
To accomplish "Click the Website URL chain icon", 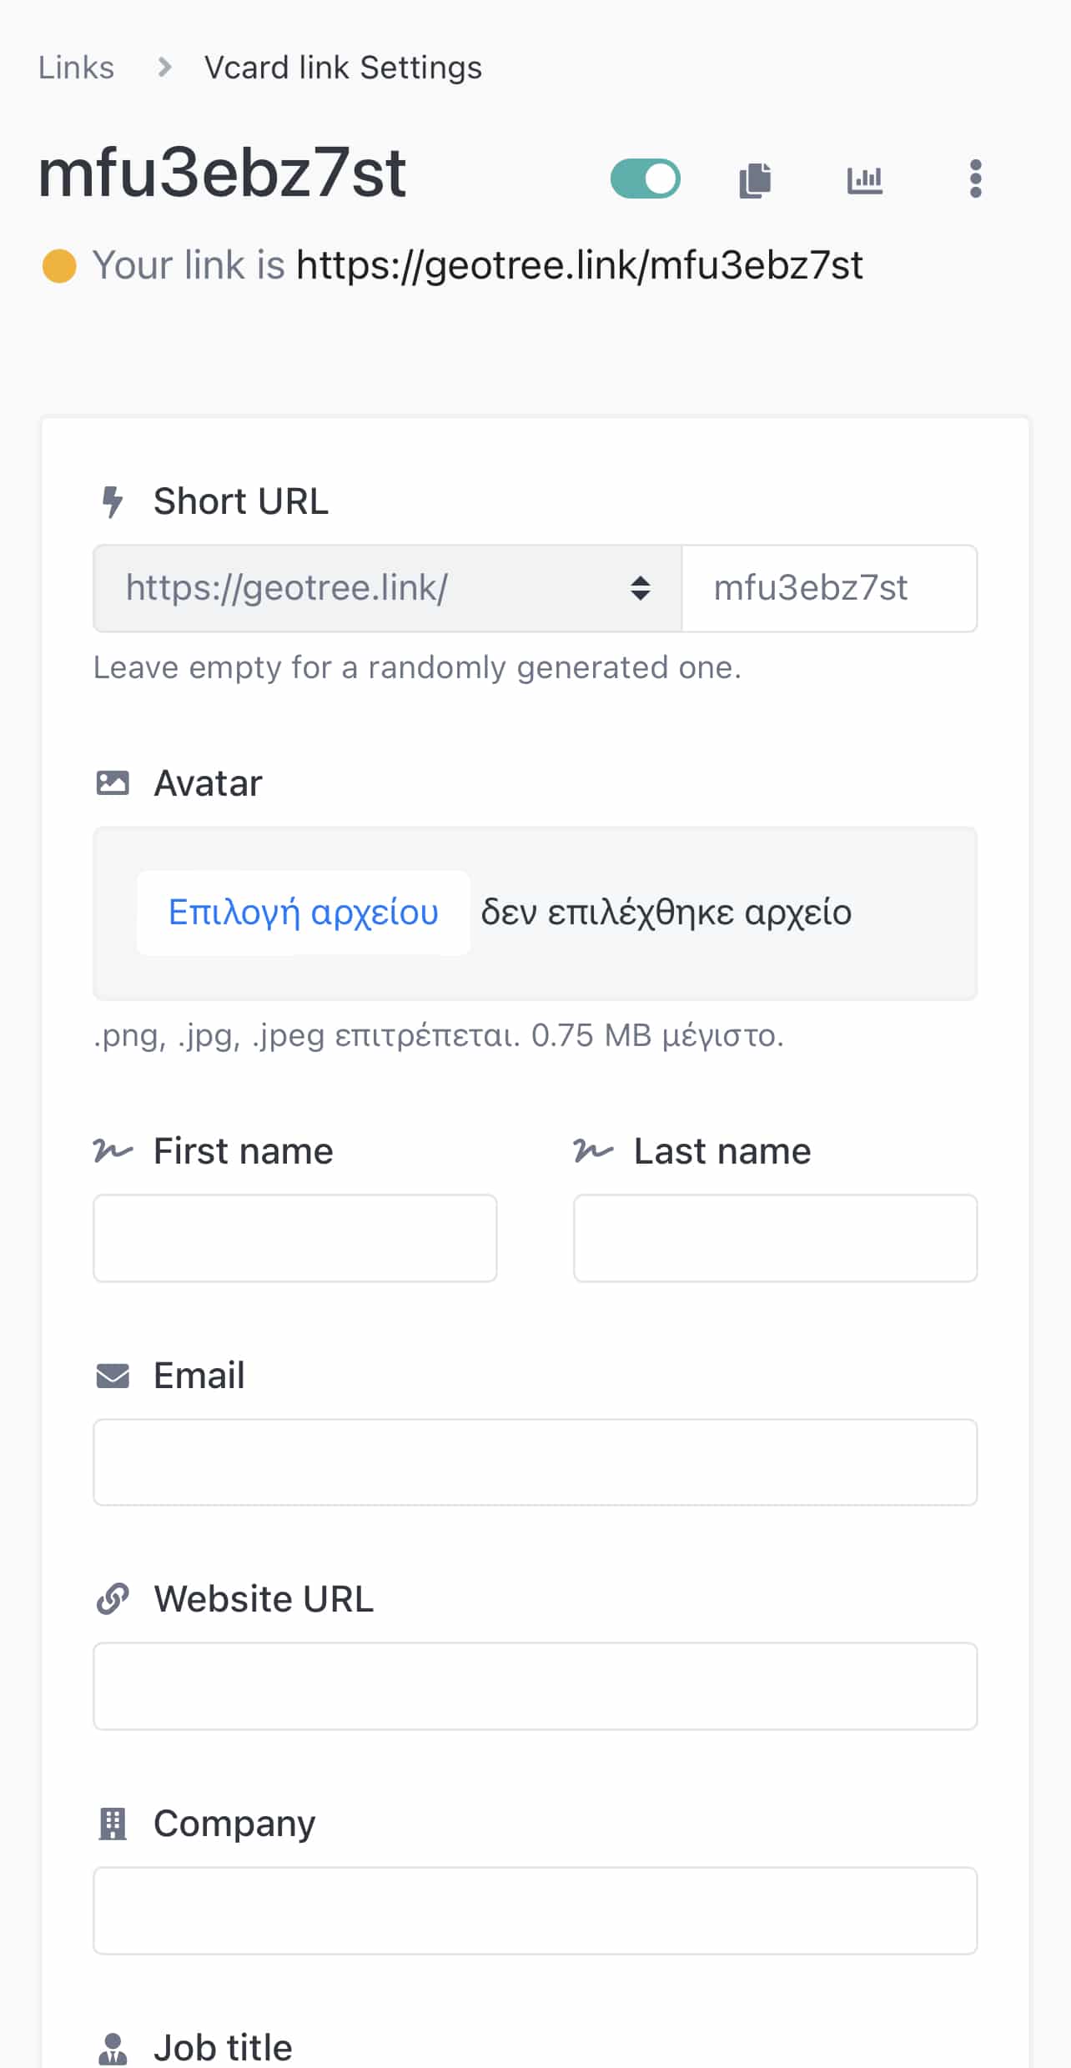I will pos(113,1599).
